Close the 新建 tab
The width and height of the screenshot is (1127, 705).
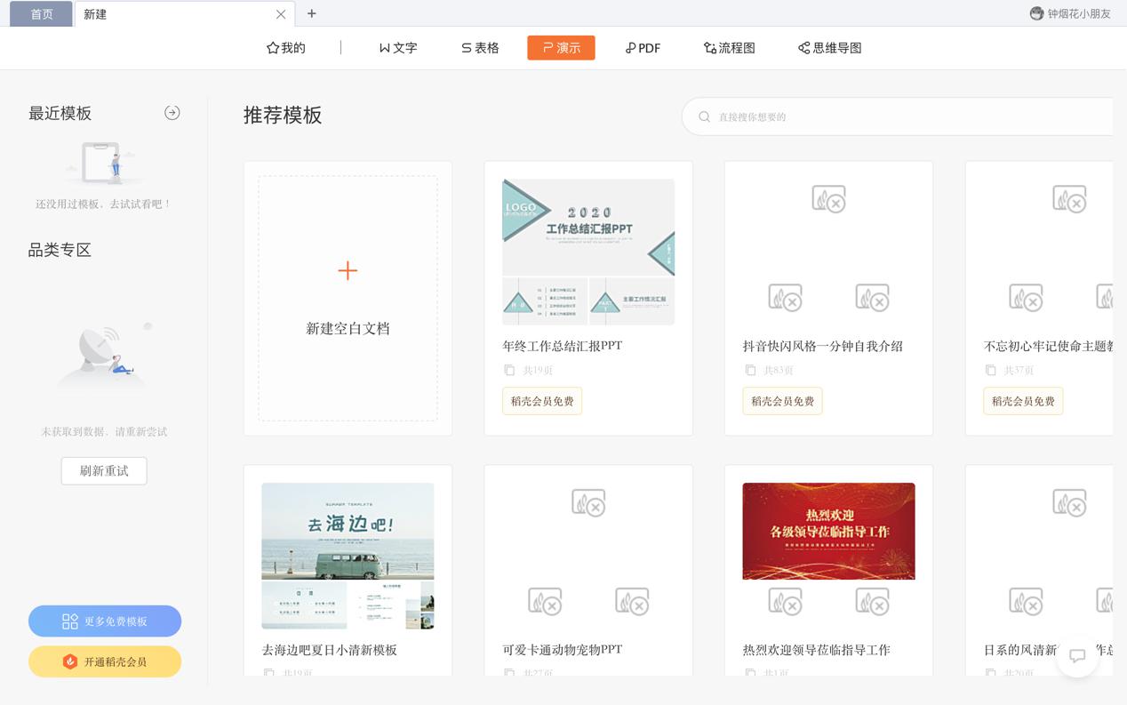pyautogui.click(x=281, y=14)
